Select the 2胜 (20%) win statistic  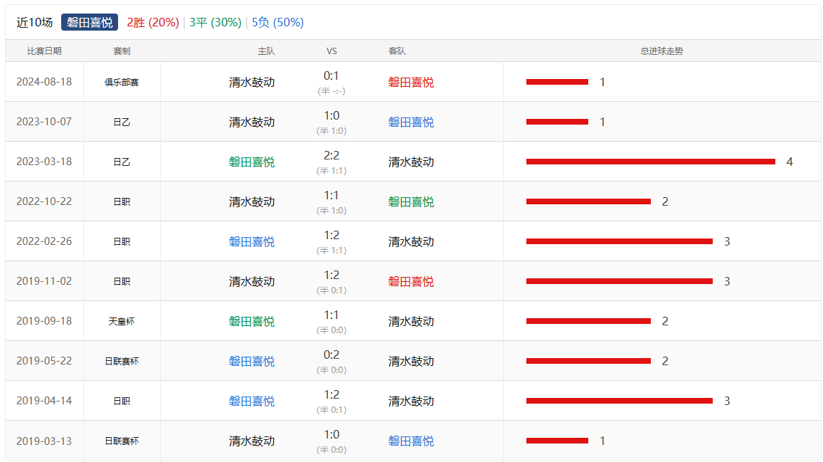pos(153,22)
